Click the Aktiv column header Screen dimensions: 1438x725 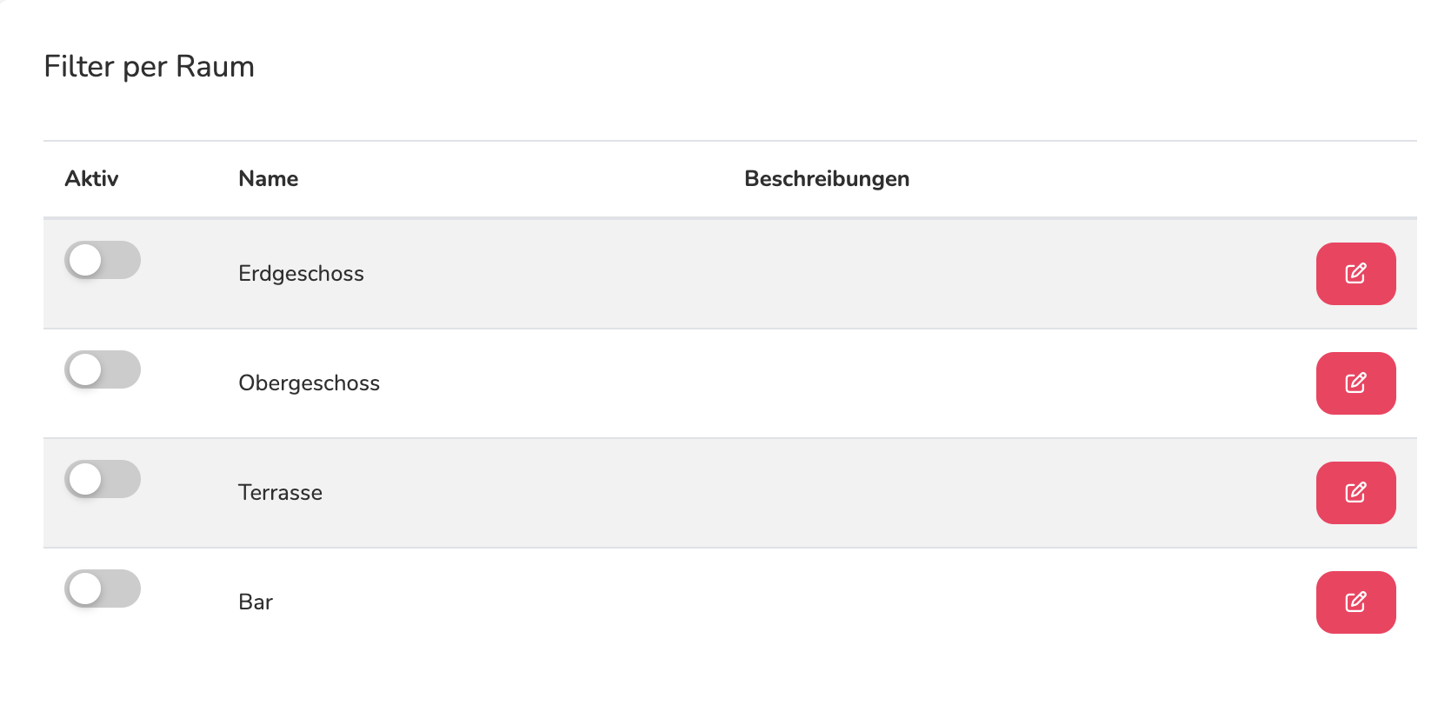tap(91, 178)
